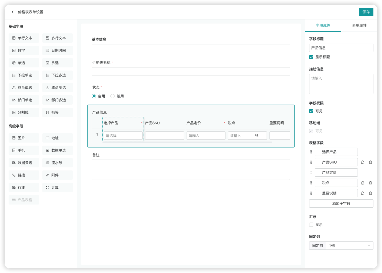Click the back arrow beside 价格表表单设置
This screenshot has height=273, width=382.
click(13, 12)
